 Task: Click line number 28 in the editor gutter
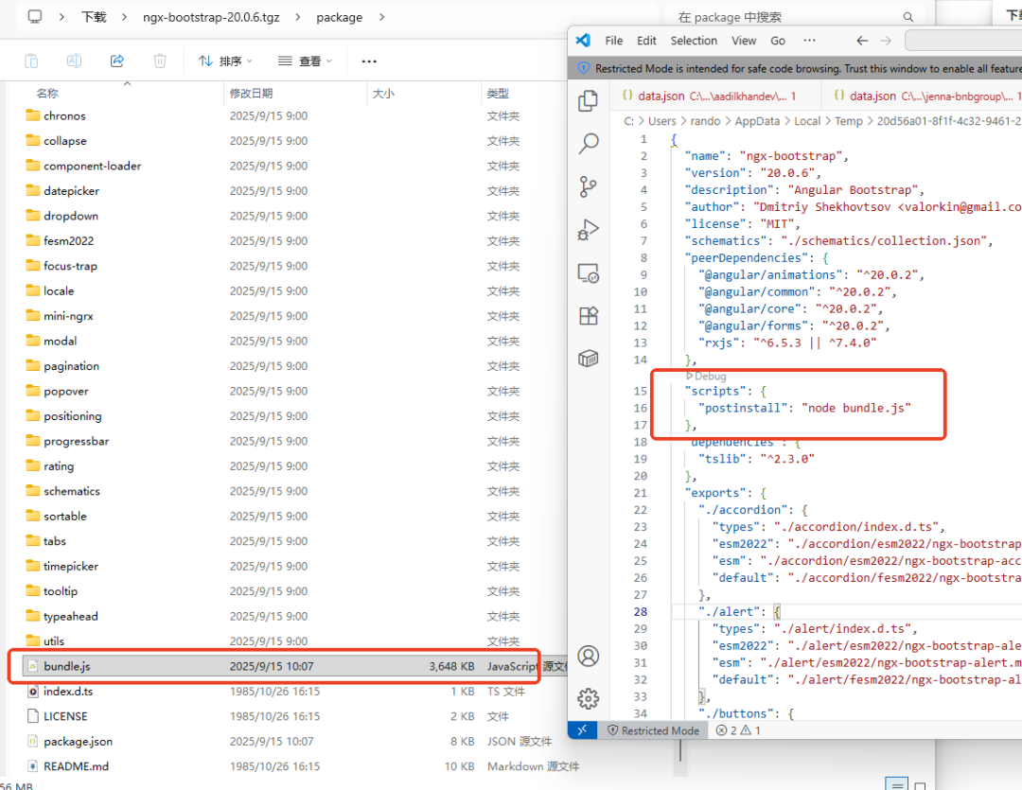(x=641, y=611)
